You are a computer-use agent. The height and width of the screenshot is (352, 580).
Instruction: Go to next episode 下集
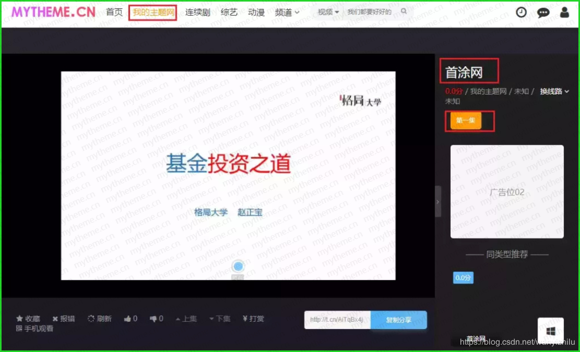click(220, 319)
